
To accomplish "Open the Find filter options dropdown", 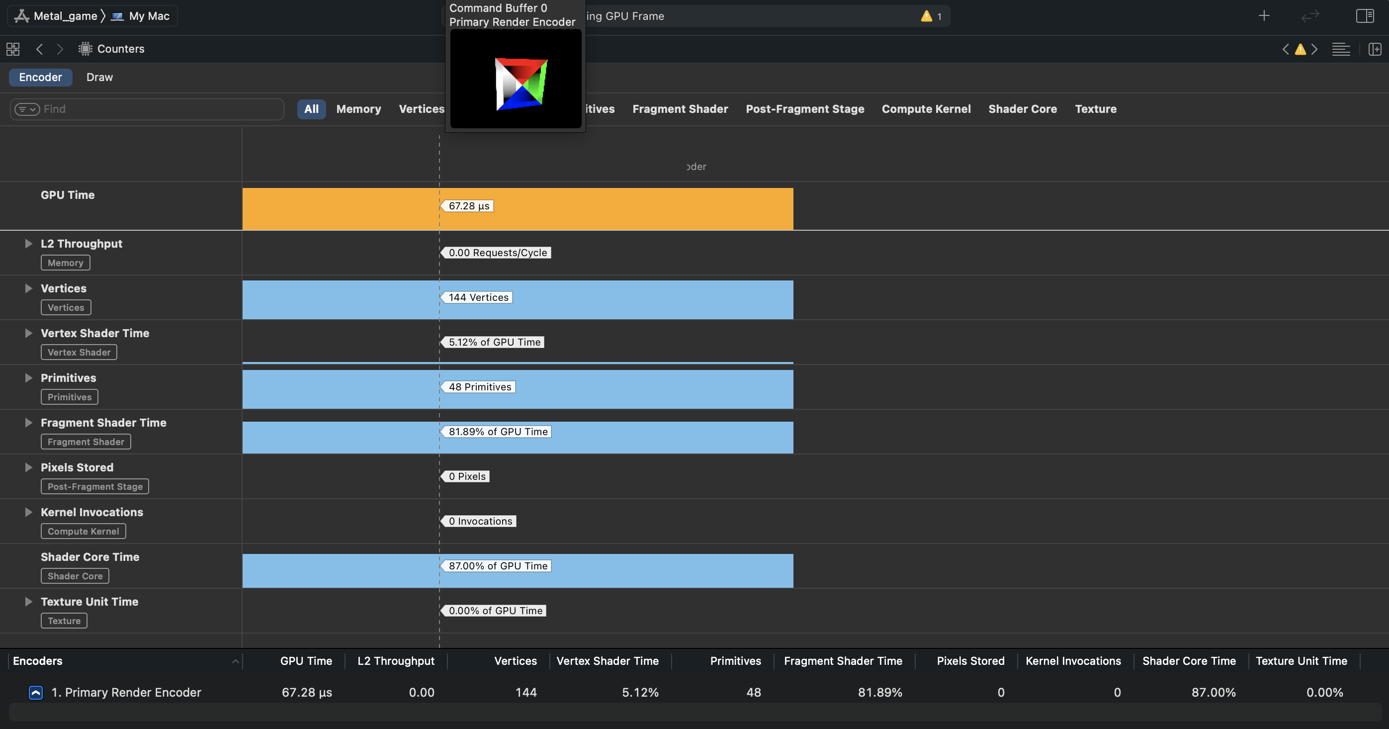I will 26,109.
